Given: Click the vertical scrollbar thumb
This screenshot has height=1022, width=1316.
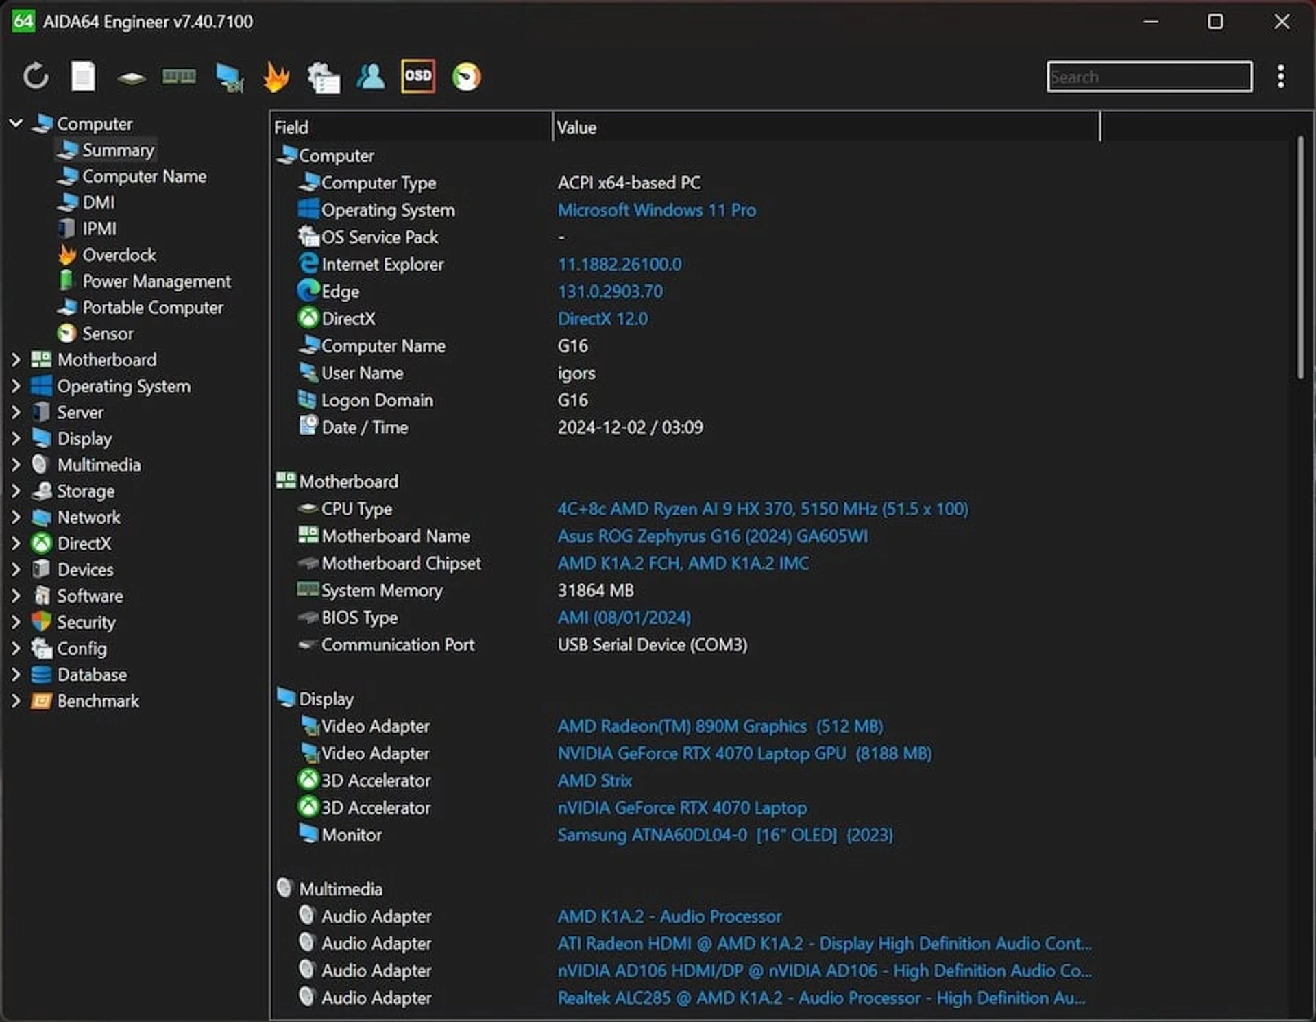Looking at the screenshot, I should (x=1300, y=257).
